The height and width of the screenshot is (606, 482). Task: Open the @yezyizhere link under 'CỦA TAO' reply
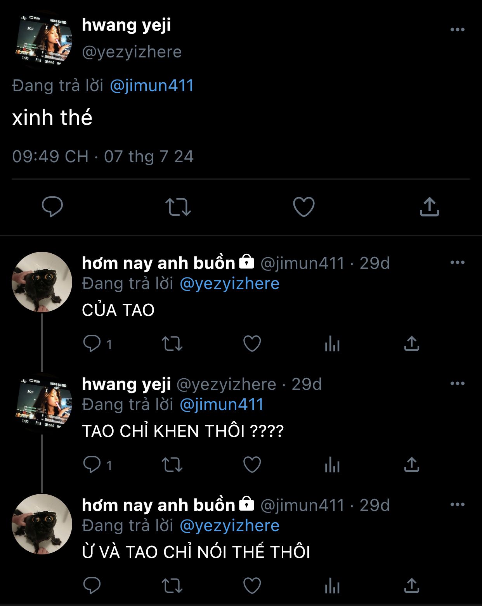229,284
